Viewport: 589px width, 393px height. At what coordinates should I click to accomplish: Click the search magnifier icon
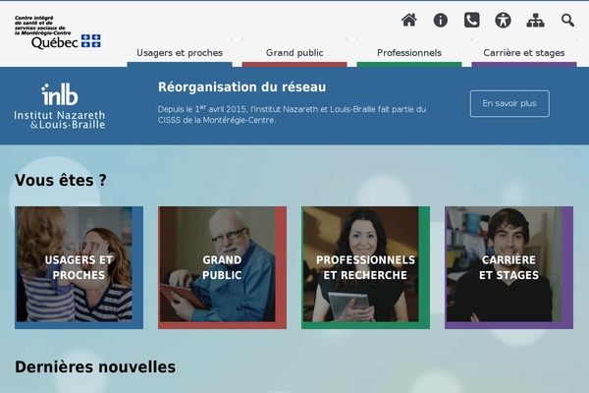(567, 20)
